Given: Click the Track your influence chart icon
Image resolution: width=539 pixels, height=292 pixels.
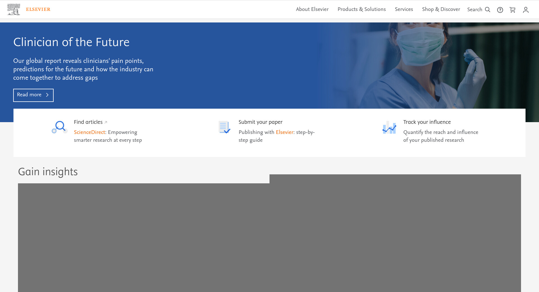Looking at the screenshot, I should (389, 127).
